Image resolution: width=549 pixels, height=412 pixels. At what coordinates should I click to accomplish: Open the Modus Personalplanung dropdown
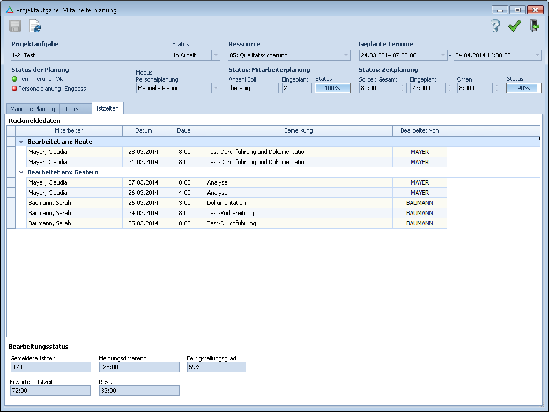(216, 88)
